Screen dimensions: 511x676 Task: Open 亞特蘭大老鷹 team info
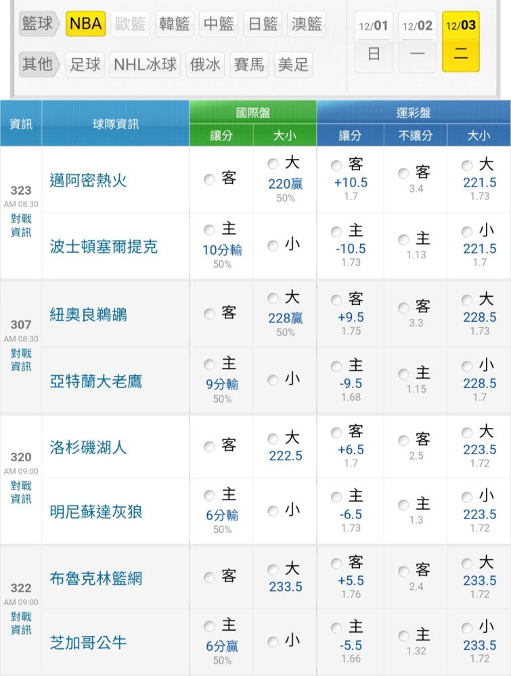coord(96,381)
